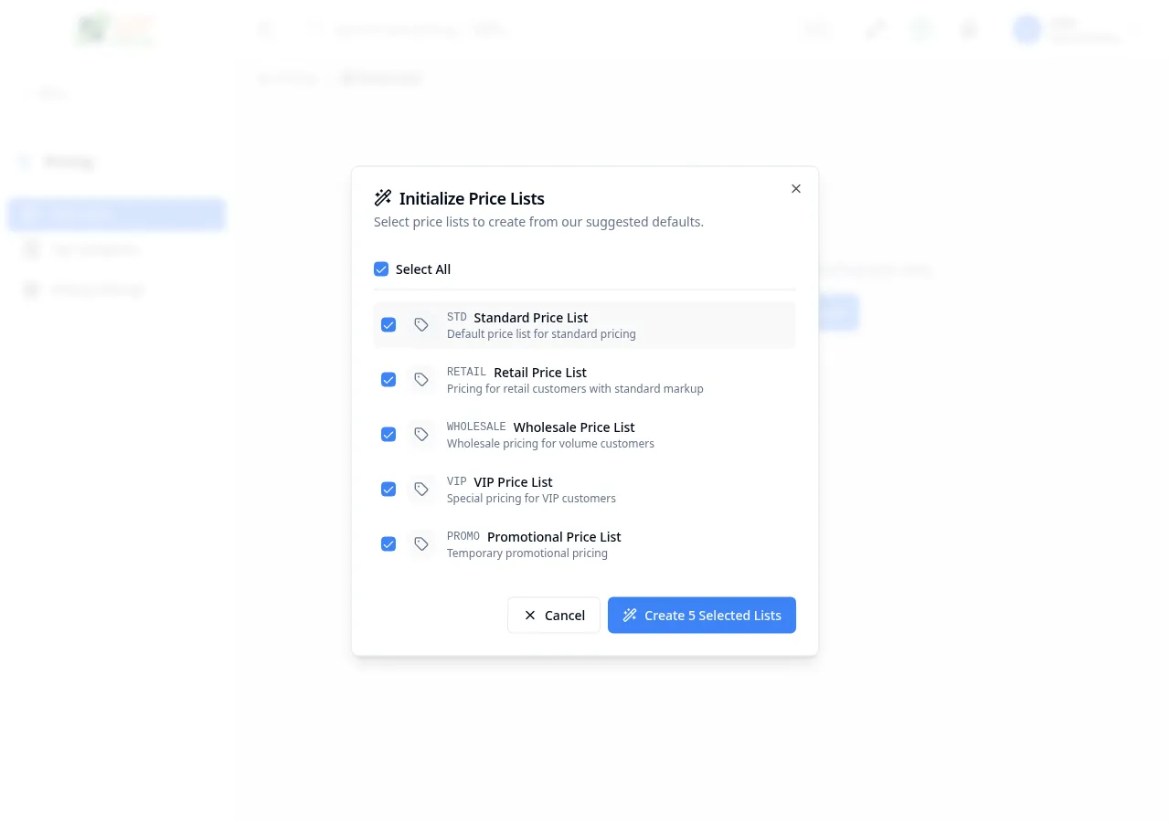This screenshot has height=822, width=1170.
Task: Toggle the Retail Price List checkbox
Action: (388, 380)
